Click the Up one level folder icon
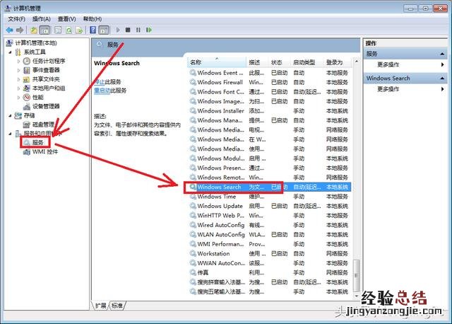452x324 pixels. point(34,30)
